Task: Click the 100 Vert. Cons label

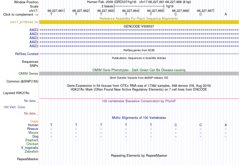Action: coord(14,107)
